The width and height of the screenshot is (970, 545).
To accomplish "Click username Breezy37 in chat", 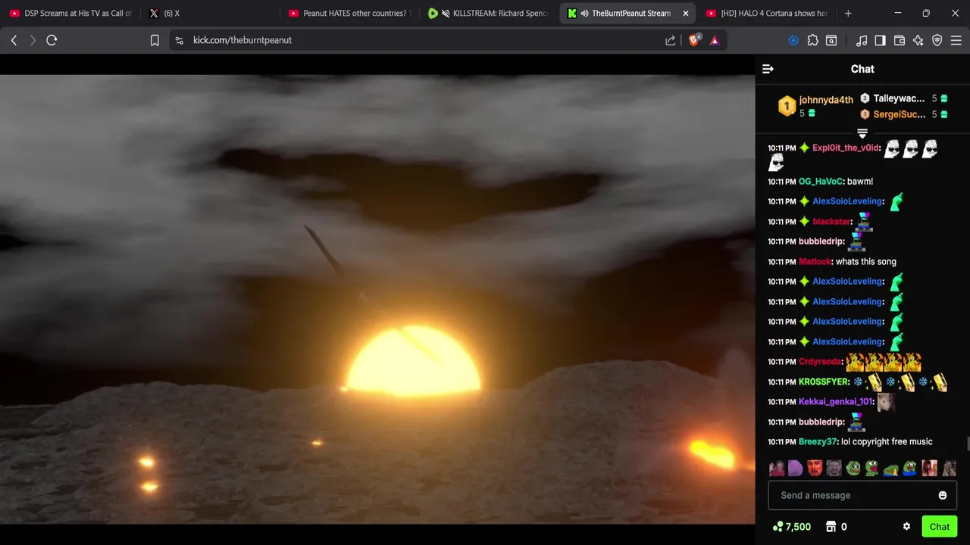I will (x=818, y=442).
